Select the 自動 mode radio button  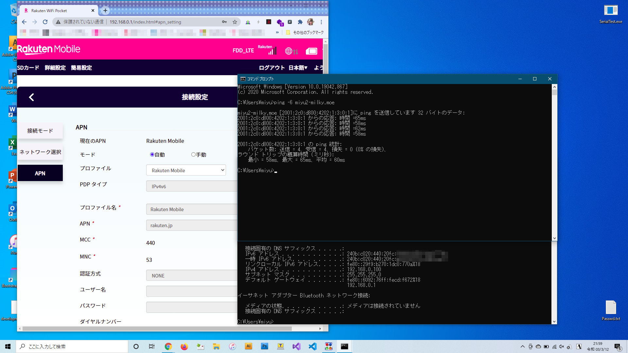point(152,155)
